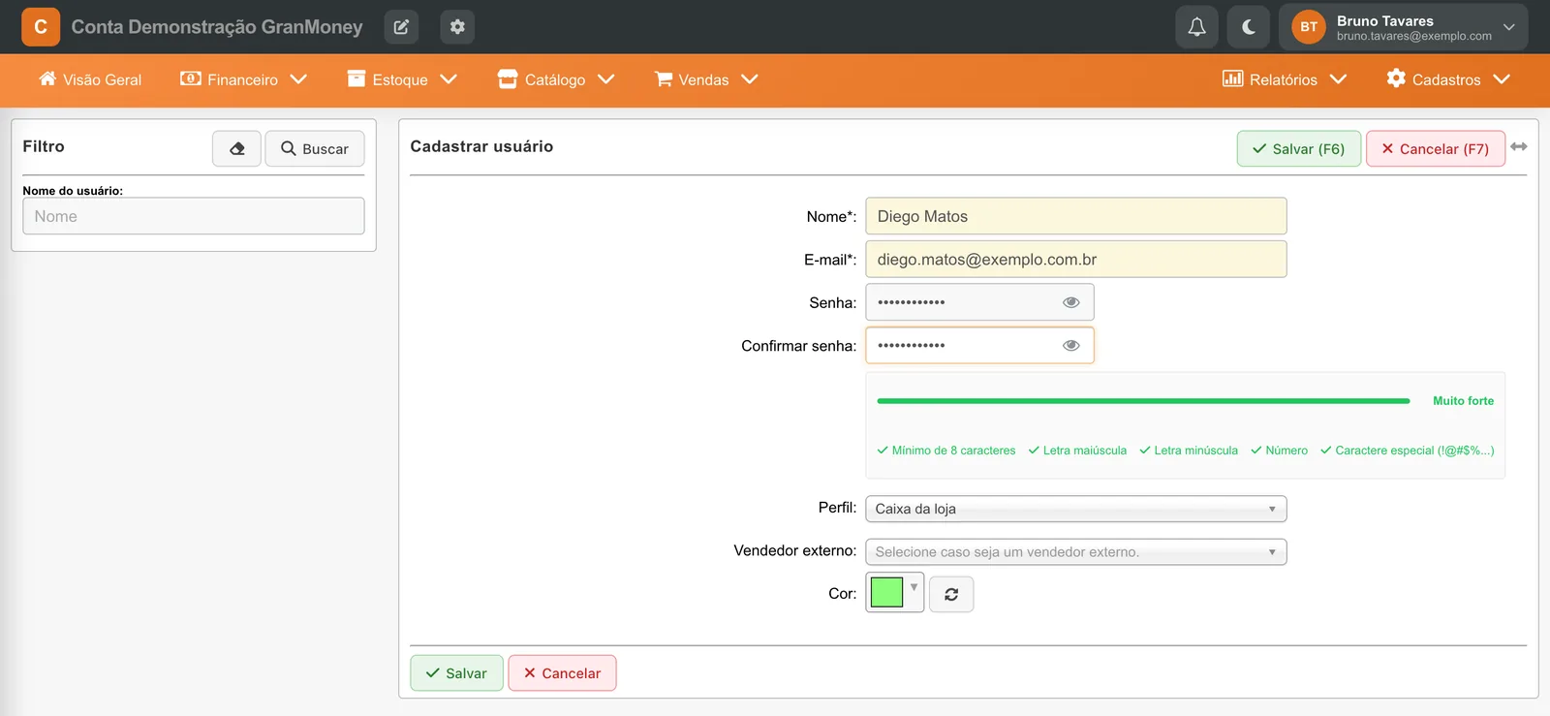
Task: Open the Vendedor externo dropdown
Action: pyautogui.click(x=1076, y=551)
